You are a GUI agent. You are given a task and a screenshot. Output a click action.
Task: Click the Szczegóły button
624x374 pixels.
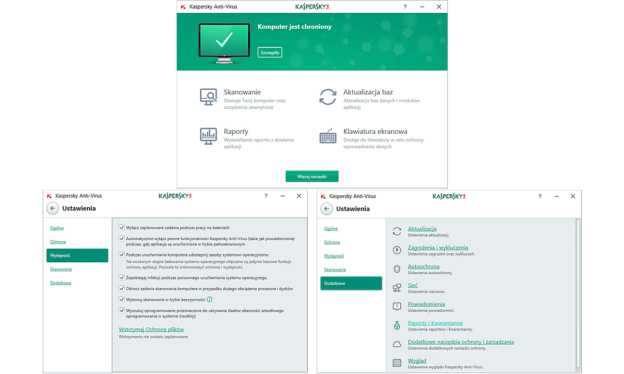click(x=270, y=52)
